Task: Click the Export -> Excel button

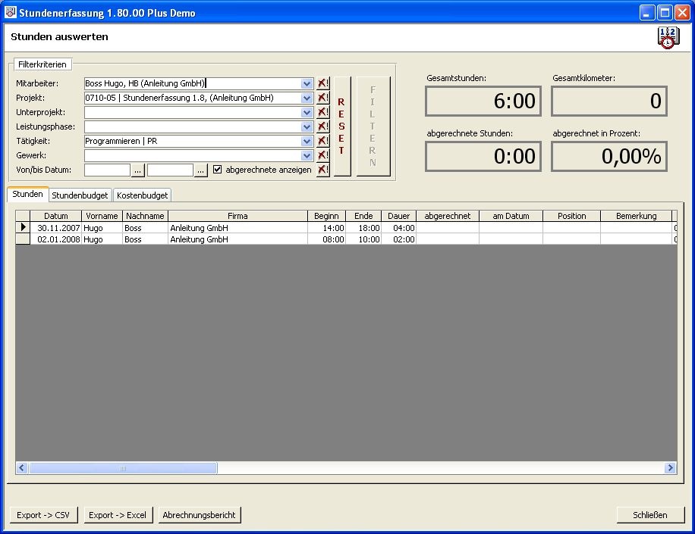Action: click(117, 515)
